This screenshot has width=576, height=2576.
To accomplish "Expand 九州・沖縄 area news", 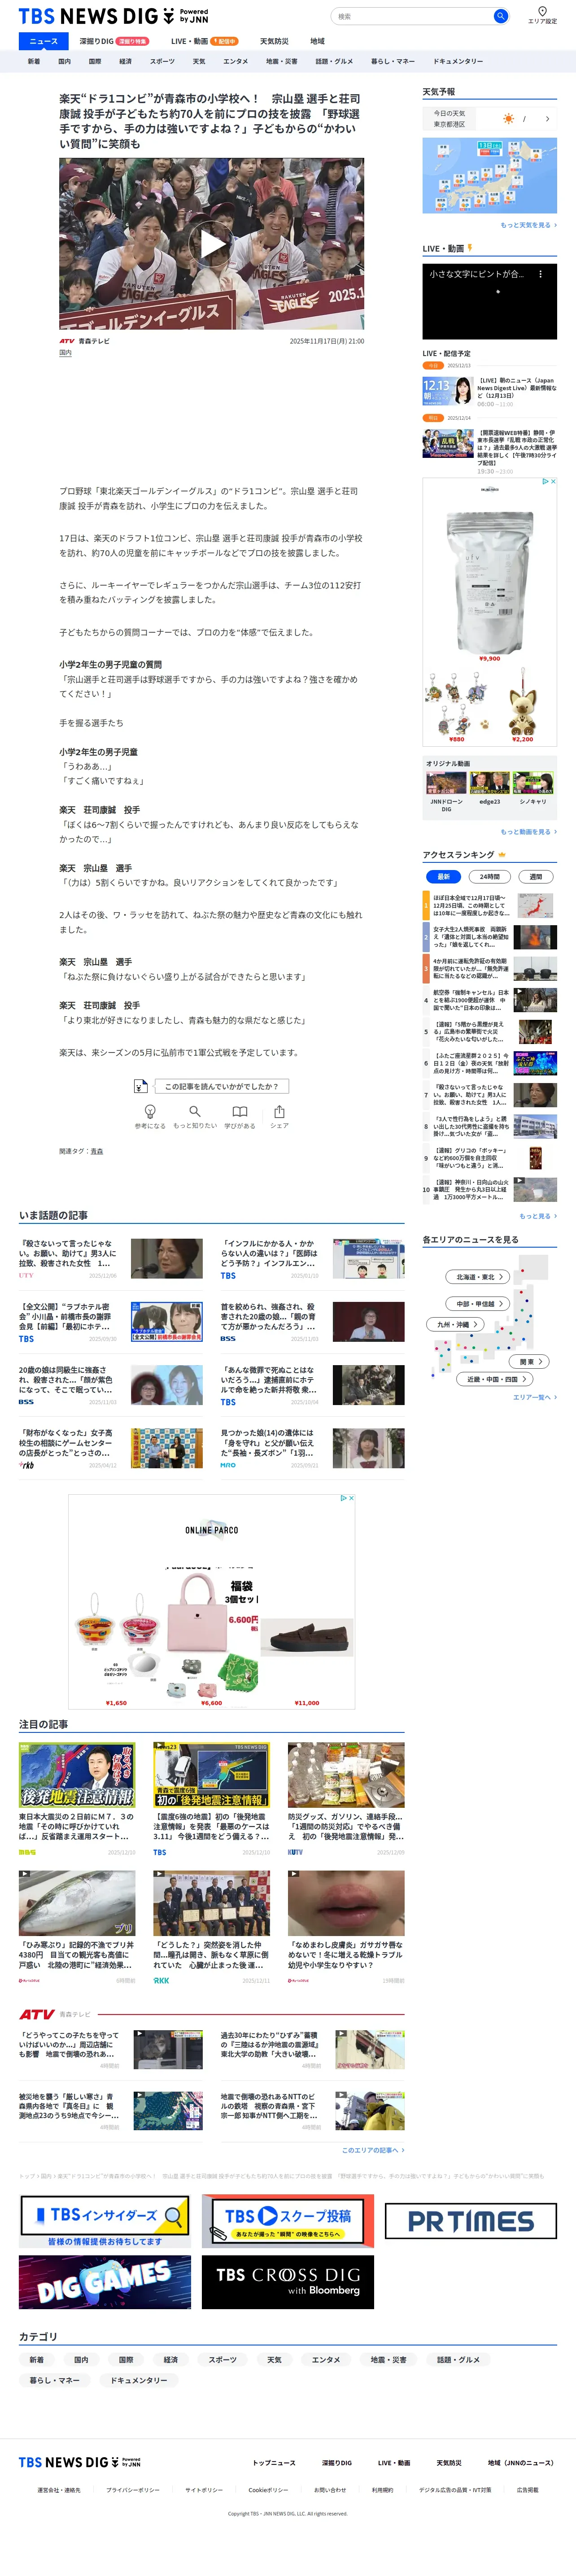I will click(456, 1324).
